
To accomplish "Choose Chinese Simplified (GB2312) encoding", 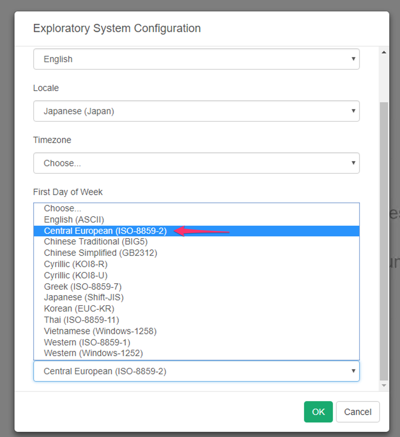I will click(100, 253).
